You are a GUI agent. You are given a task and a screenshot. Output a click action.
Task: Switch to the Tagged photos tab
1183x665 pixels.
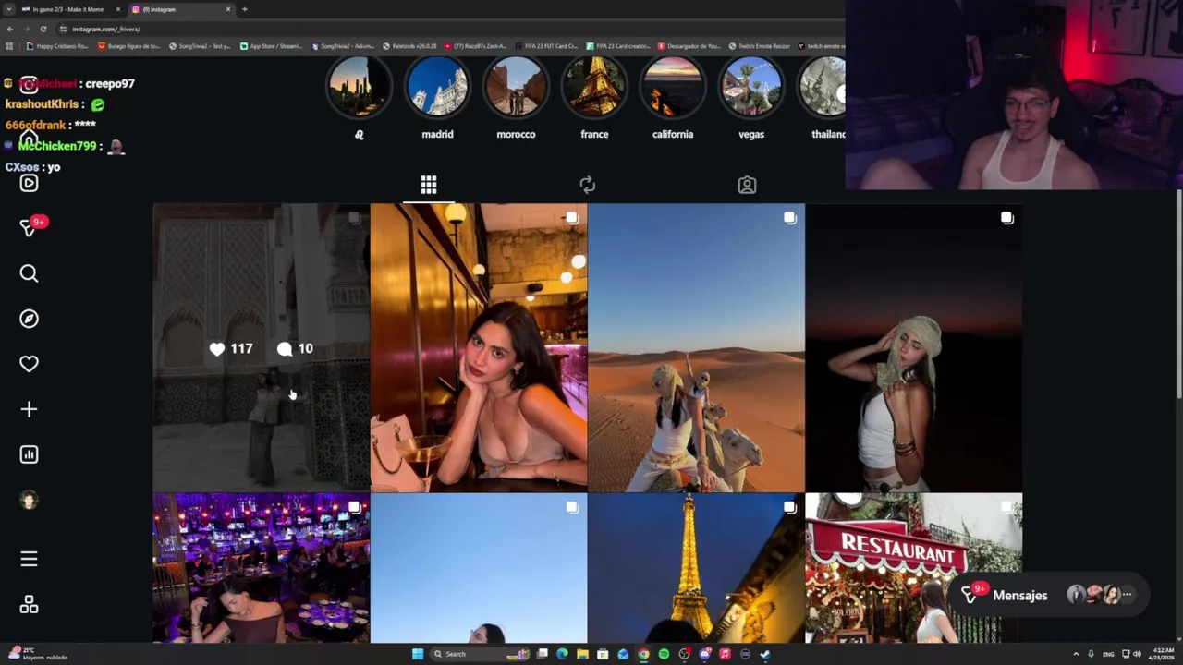click(x=747, y=185)
